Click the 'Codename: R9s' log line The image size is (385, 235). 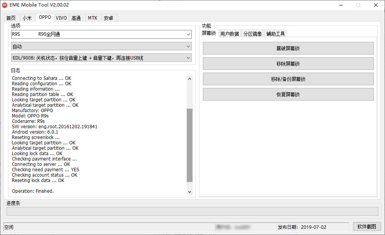pos(28,121)
